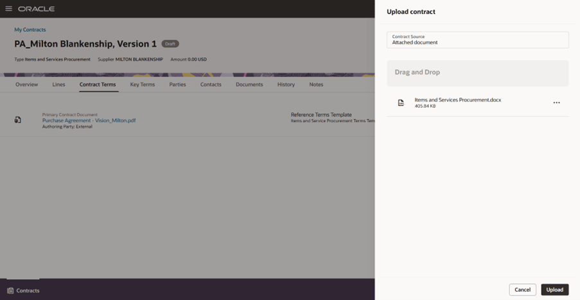Open the Contract Source dropdown

pyautogui.click(x=477, y=40)
